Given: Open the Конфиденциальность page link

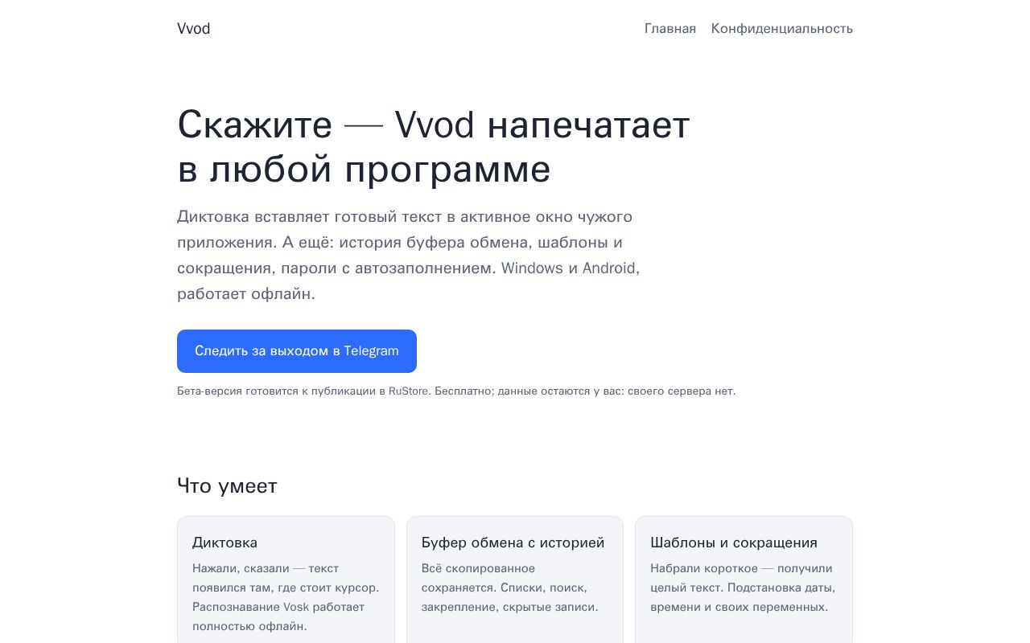Looking at the screenshot, I should click(781, 29).
